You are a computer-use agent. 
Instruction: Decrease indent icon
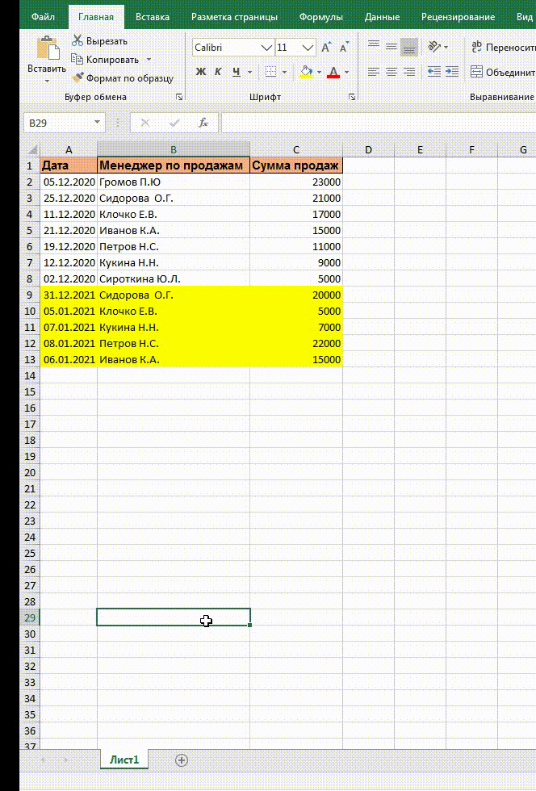434,72
